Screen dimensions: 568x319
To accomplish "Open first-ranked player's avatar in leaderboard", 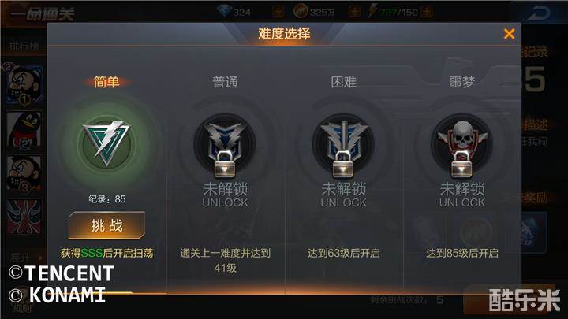I will [24, 86].
